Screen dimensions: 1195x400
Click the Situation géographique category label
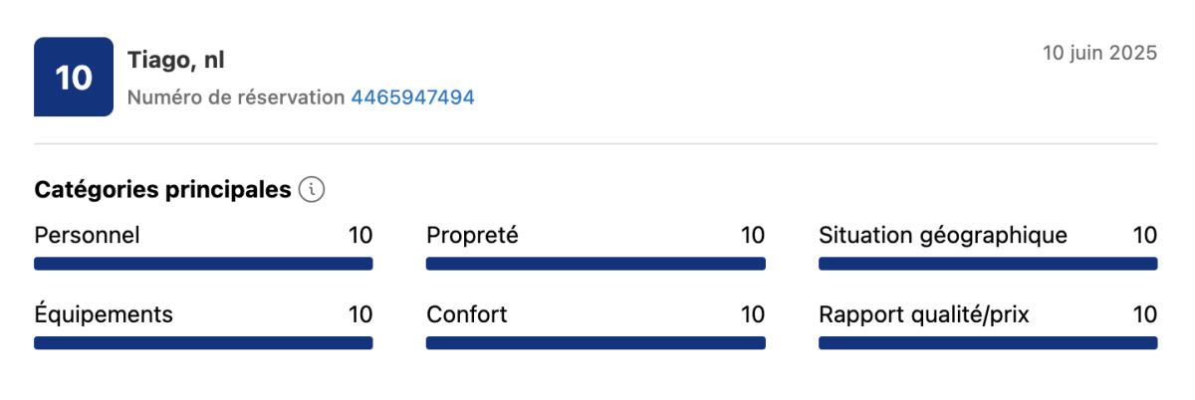942,236
